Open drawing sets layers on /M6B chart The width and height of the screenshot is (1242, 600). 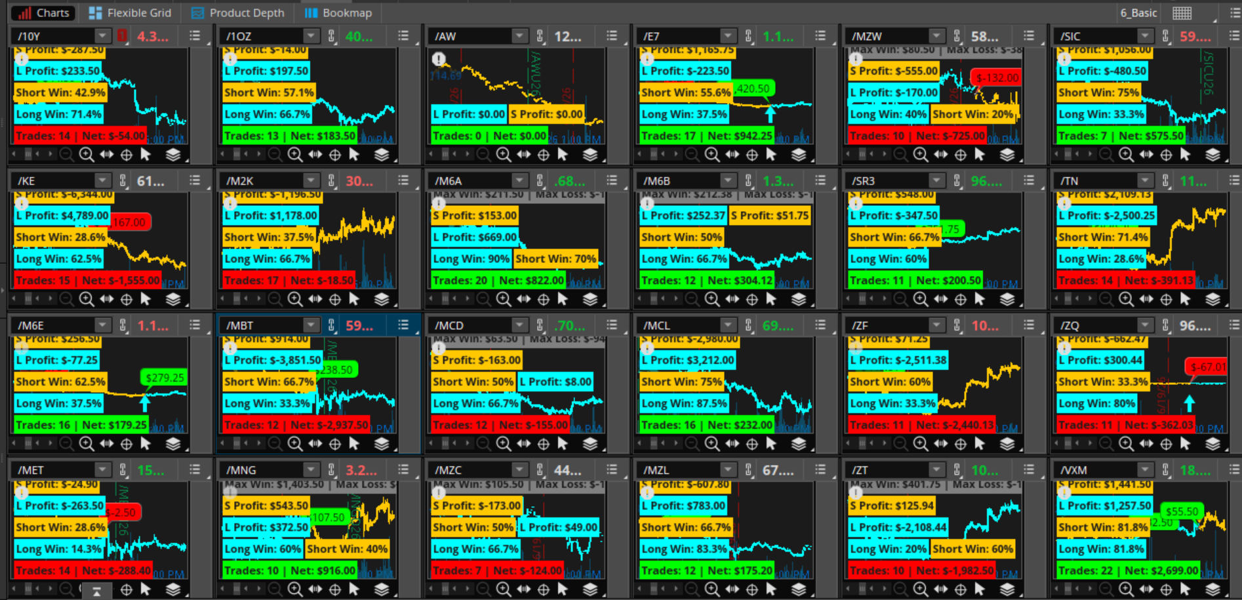(799, 300)
